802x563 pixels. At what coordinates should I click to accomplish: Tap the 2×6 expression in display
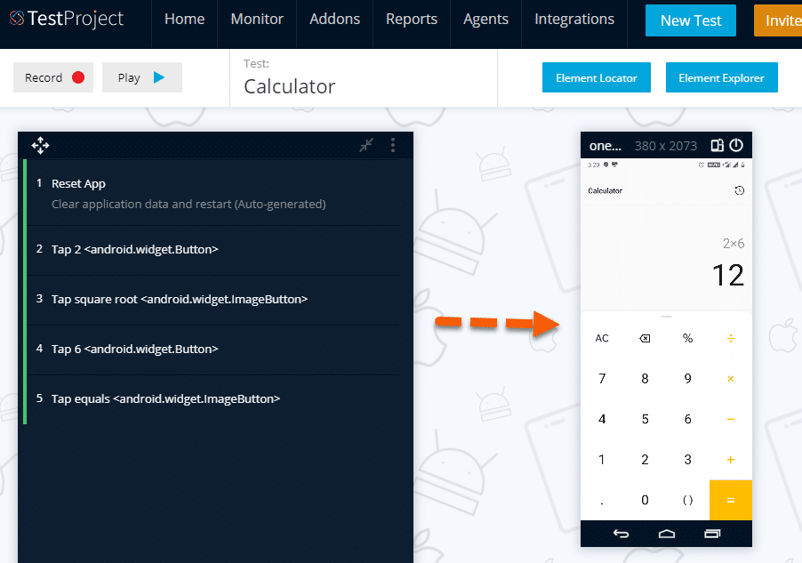[734, 243]
